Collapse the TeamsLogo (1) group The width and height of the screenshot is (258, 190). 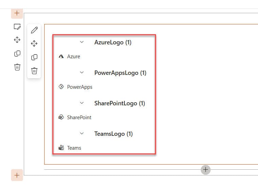[x=82, y=133]
